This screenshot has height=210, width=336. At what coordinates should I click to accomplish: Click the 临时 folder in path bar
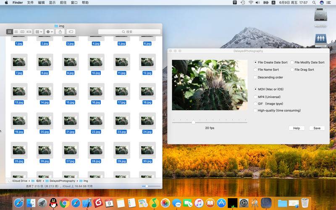[37, 181]
